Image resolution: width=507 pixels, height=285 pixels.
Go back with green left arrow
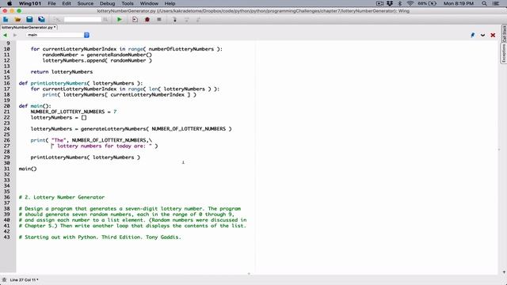click(x=6, y=35)
